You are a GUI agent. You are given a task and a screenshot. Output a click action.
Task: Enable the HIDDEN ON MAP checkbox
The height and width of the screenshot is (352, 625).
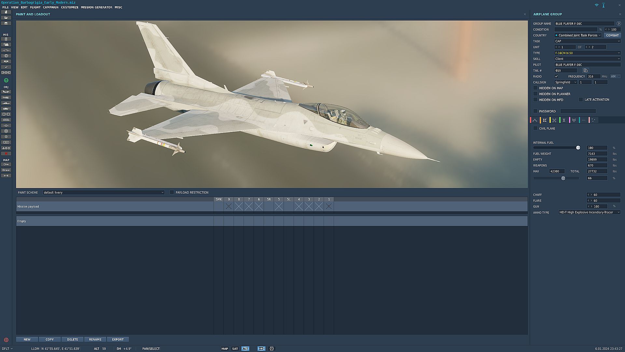tap(535, 88)
